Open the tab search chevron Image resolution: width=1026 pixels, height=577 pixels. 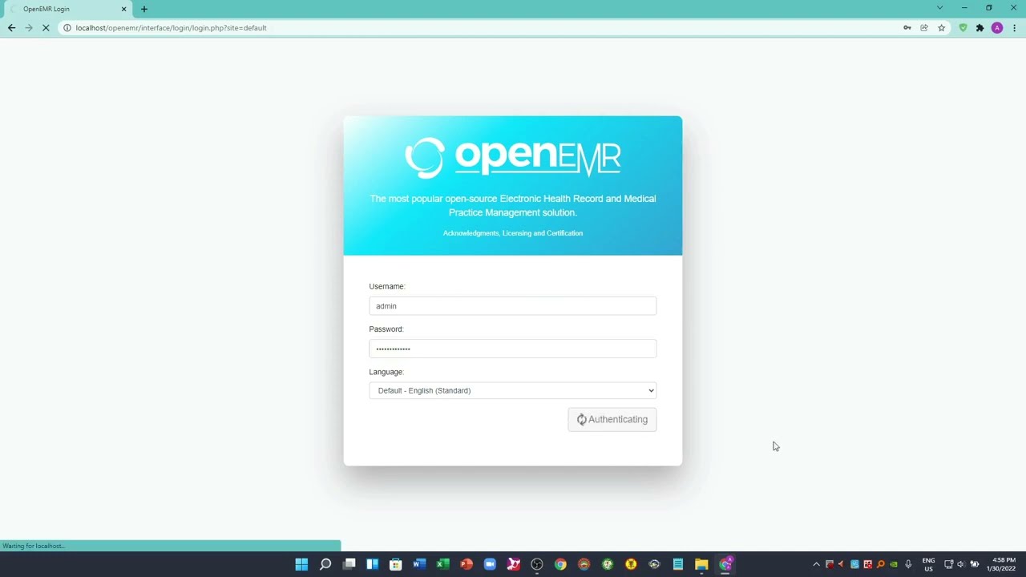click(x=940, y=8)
